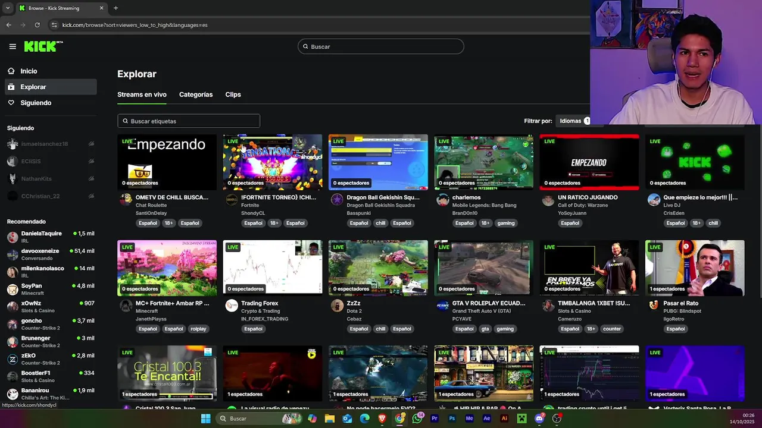Click the site info icon in address bar

click(x=54, y=25)
